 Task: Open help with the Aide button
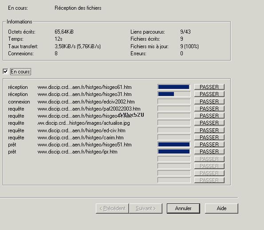pyautogui.click(x=221, y=208)
